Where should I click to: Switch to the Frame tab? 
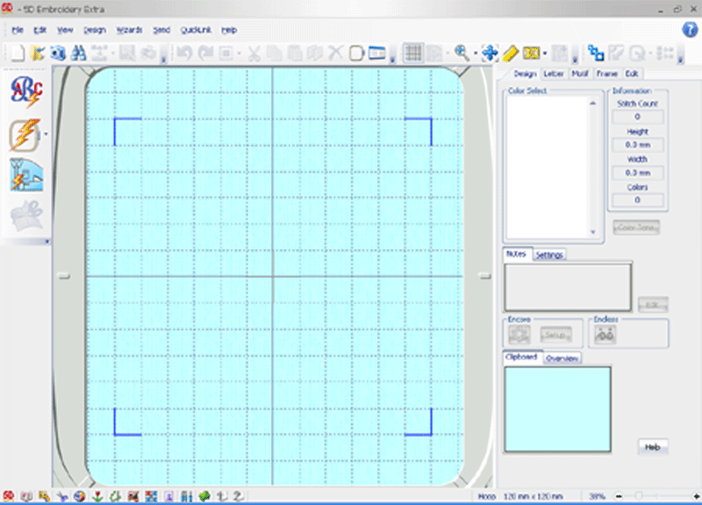606,74
